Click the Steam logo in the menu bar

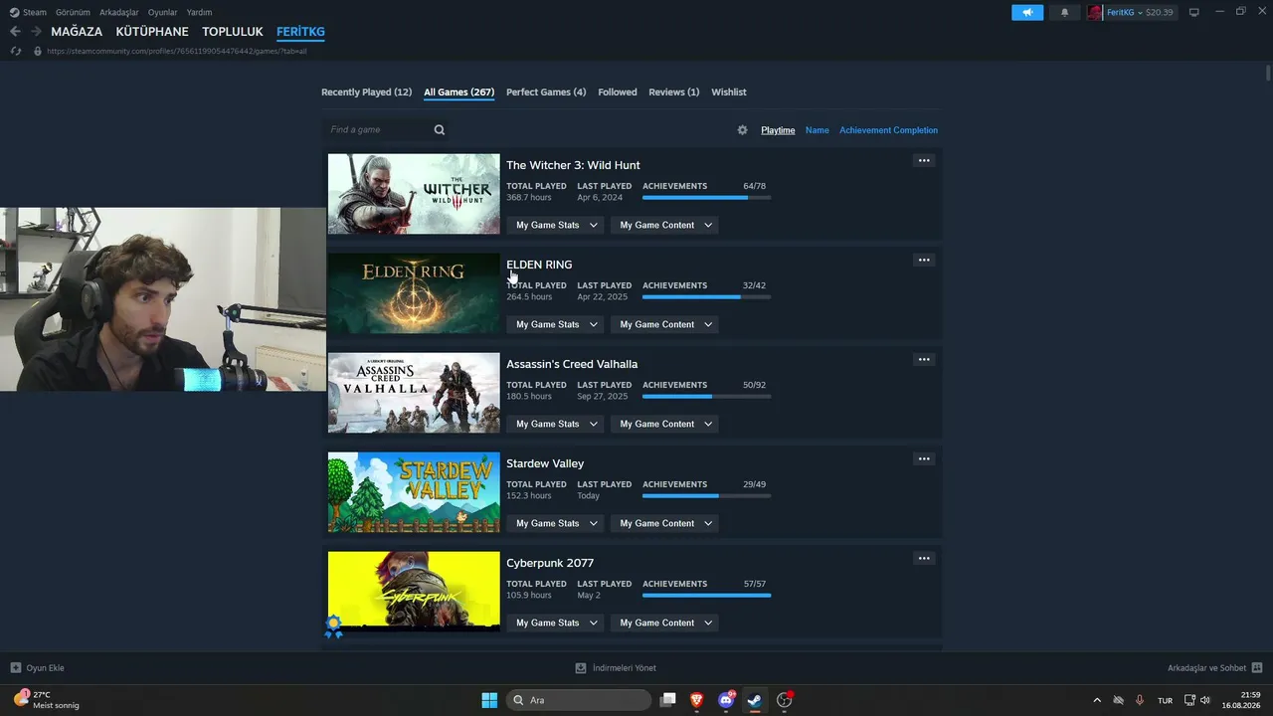pyautogui.click(x=14, y=13)
